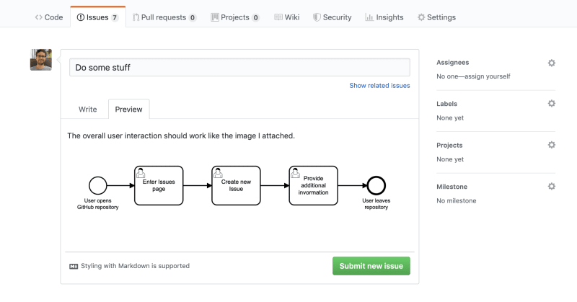Open the Security tab
The height and width of the screenshot is (302, 577).
pos(332,17)
